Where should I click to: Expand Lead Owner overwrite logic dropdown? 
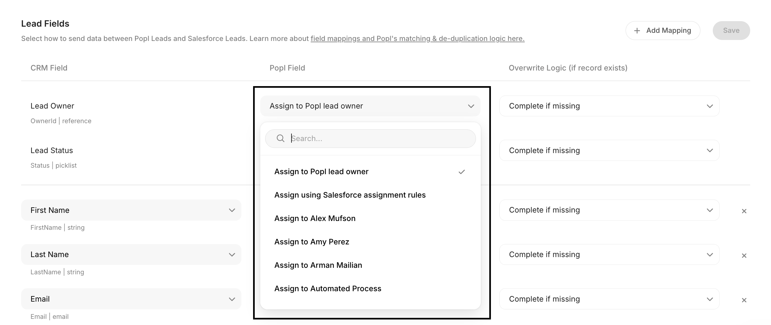(609, 106)
